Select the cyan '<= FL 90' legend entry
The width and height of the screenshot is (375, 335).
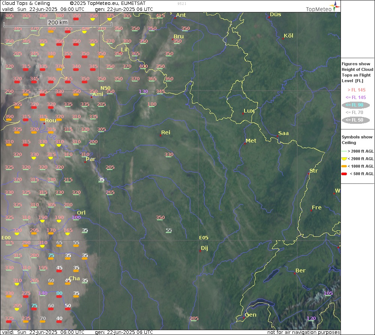355,105
